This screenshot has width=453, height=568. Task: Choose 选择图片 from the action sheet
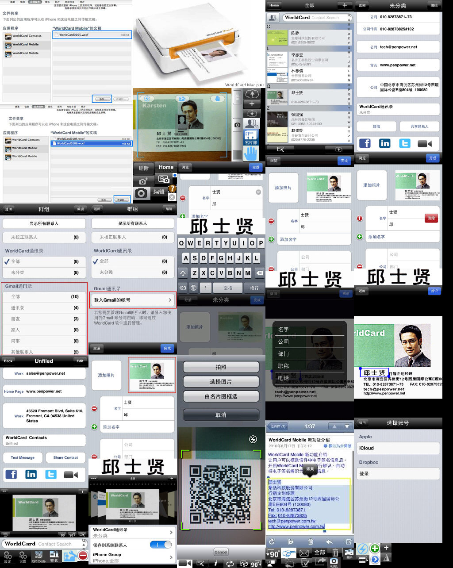(x=221, y=382)
